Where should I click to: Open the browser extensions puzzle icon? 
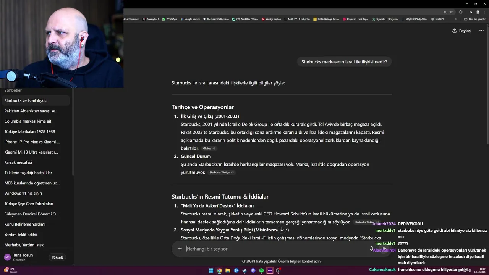[461, 12]
